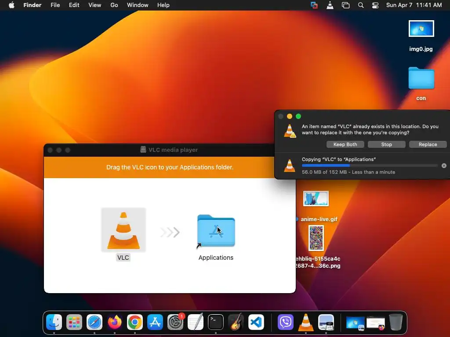Open Trash from the Dock
450x337 pixels.
[396, 322]
